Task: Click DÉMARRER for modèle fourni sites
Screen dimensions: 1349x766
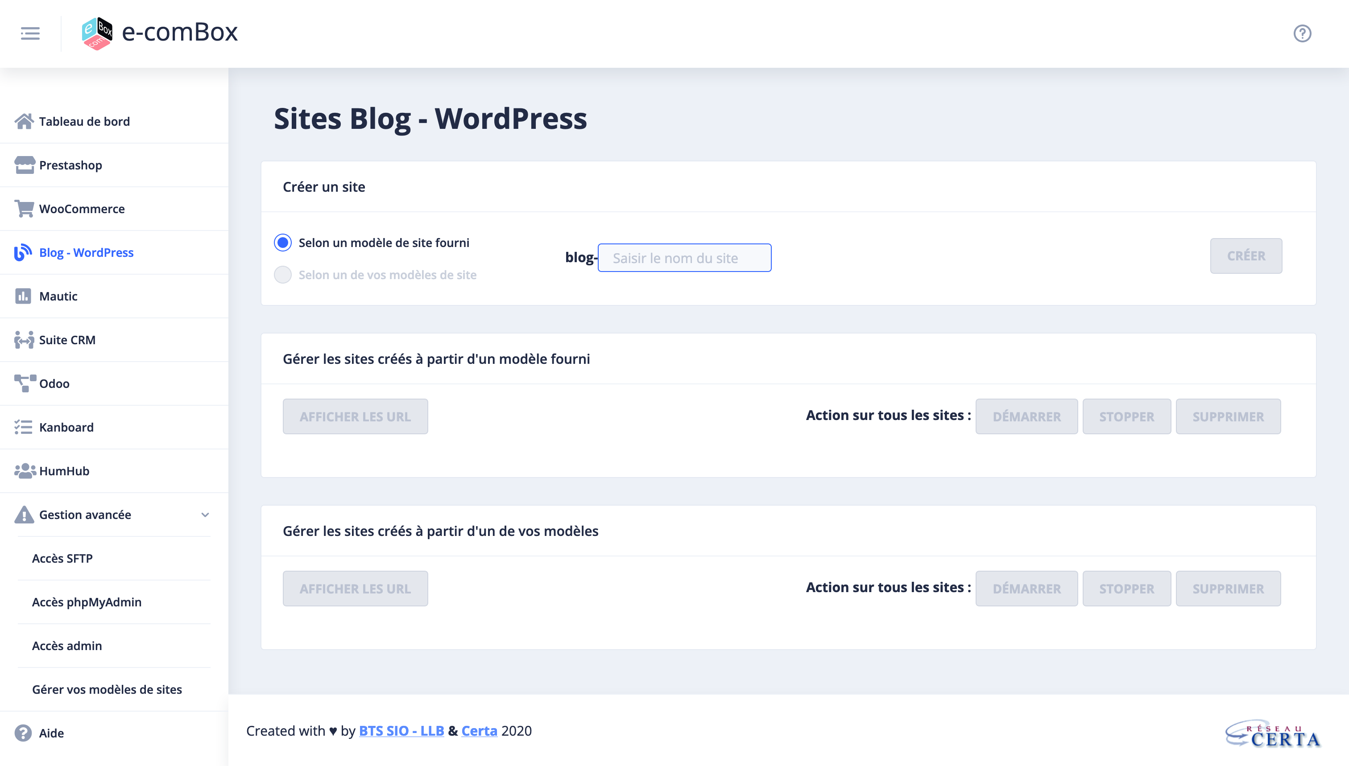Action: [1026, 417]
